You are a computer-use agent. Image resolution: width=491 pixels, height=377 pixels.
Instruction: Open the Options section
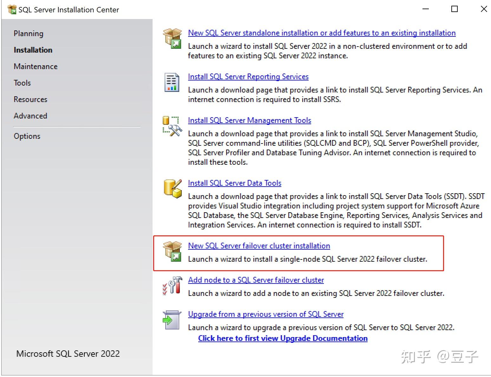(27, 136)
